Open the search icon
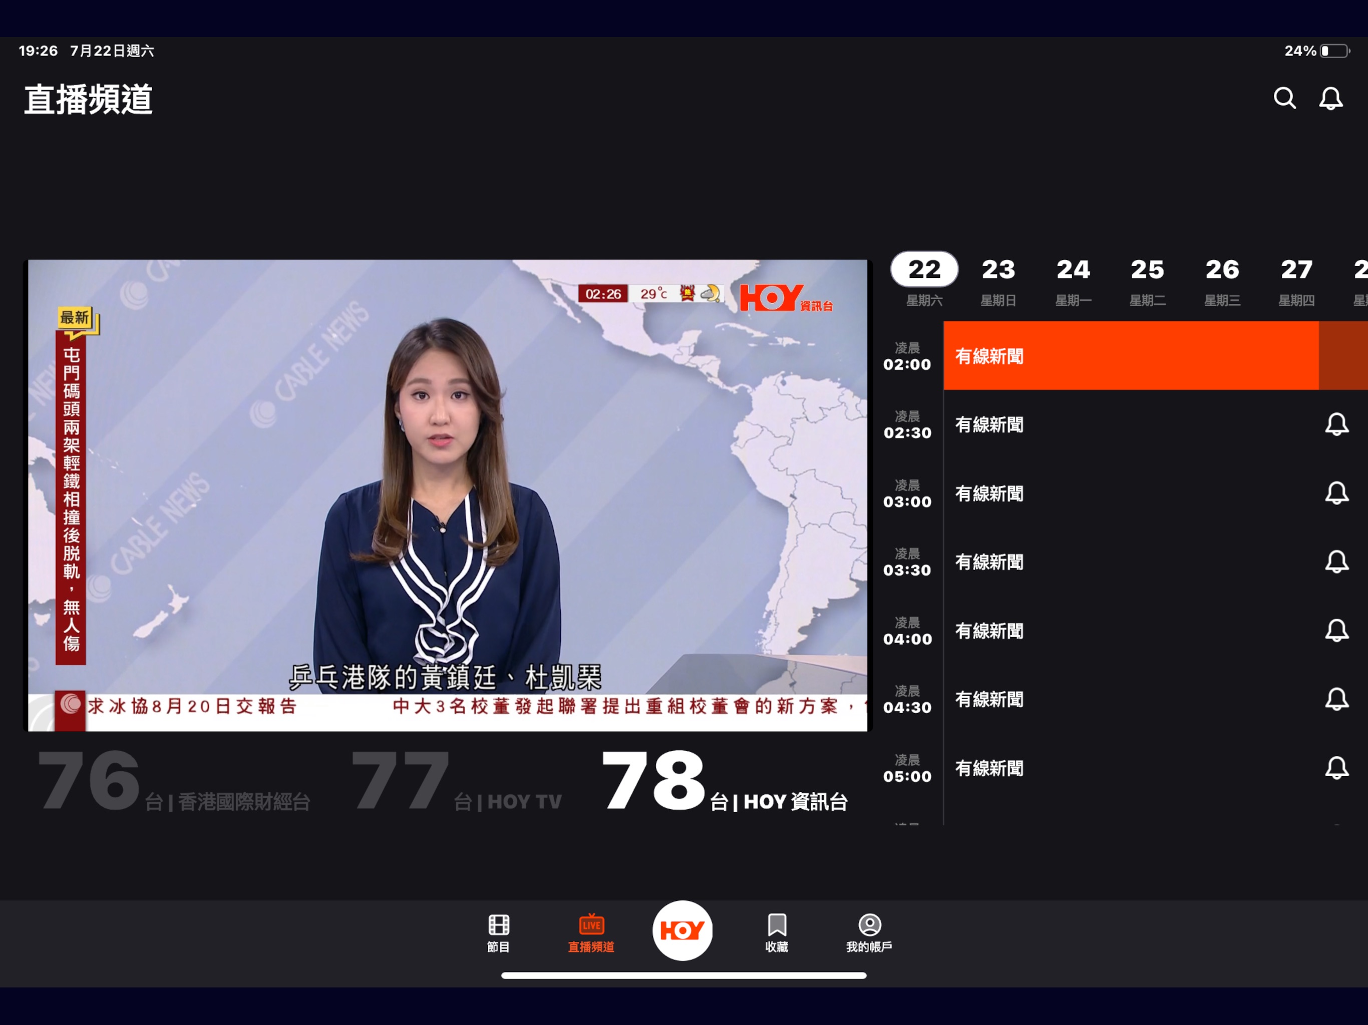The height and width of the screenshot is (1025, 1368). click(1284, 98)
